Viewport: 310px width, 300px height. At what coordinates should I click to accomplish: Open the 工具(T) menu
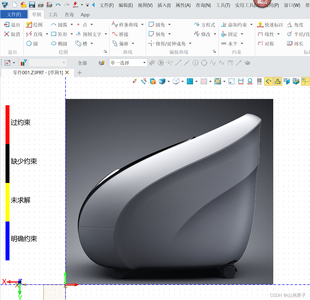click(x=223, y=5)
